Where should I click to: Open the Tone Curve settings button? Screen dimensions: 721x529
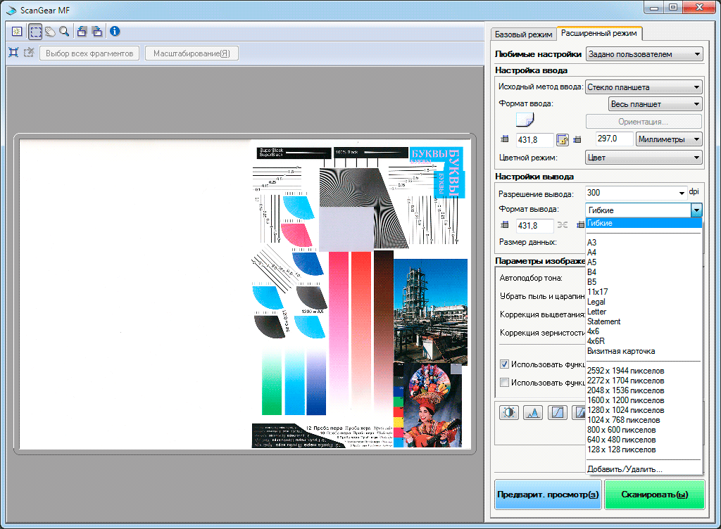tap(557, 413)
